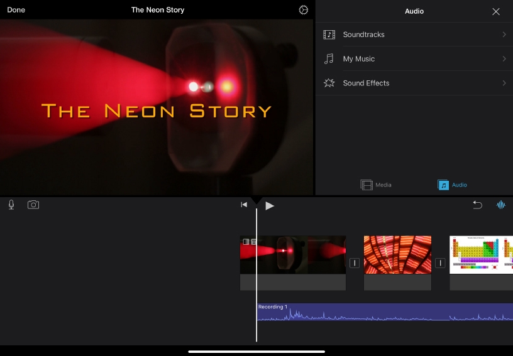Screen dimensions: 513x356
Task: Expand the My Music chevron
Action: point(504,59)
